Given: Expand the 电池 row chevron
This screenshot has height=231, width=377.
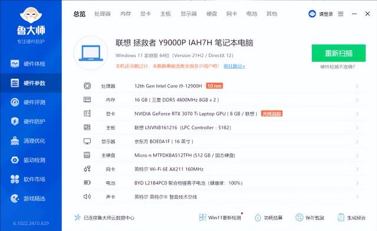Looking at the screenshot, I should point(357,183).
